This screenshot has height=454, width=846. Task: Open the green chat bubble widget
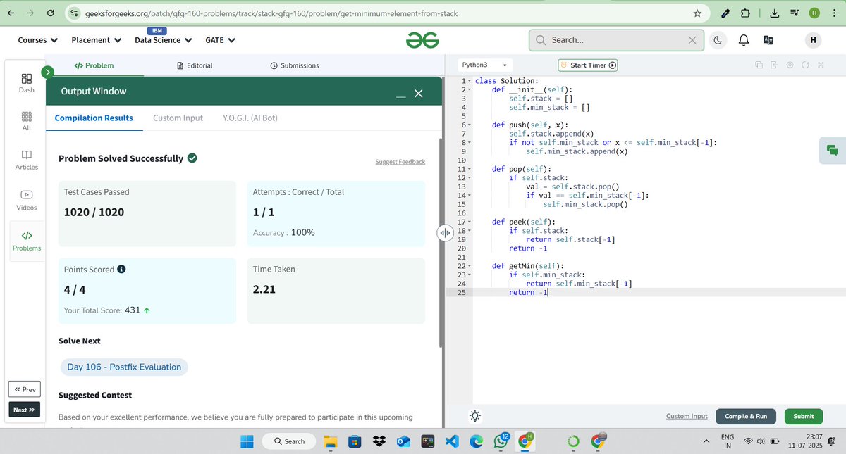[832, 150]
